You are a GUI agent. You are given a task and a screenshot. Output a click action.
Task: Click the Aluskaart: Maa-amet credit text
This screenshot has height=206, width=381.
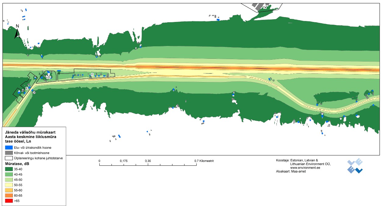pyautogui.click(x=289, y=171)
